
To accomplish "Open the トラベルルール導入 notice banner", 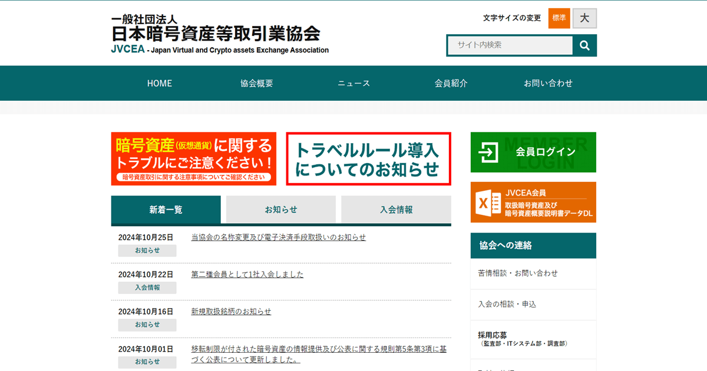I will [368, 158].
